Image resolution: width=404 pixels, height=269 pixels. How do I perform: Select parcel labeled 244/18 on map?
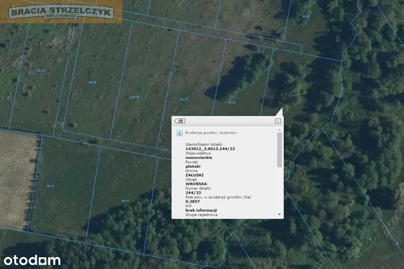(x=40, y=71)
